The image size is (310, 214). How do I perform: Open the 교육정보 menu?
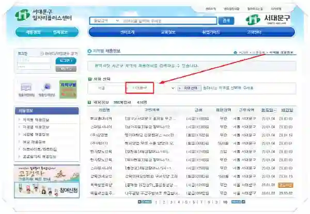[x=168, y=32]
